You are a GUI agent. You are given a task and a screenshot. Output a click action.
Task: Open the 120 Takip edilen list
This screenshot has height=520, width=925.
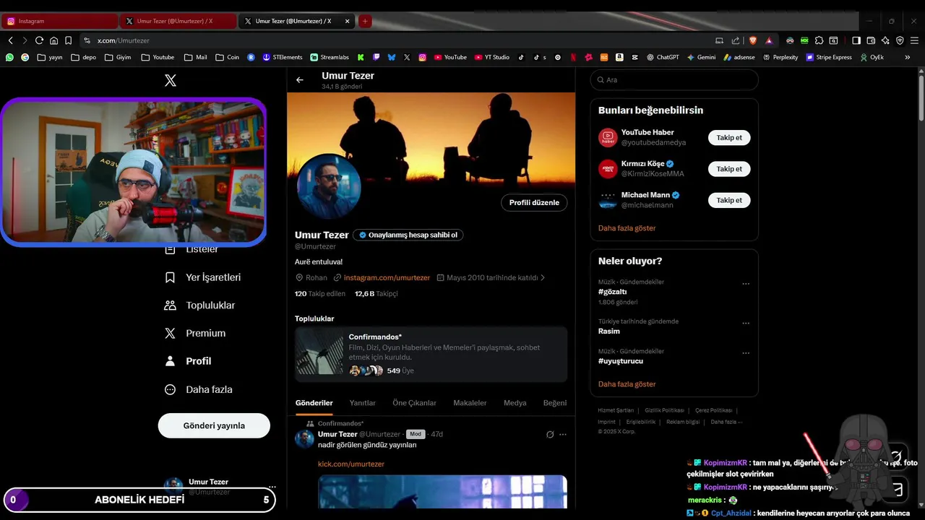coord(320,294)
